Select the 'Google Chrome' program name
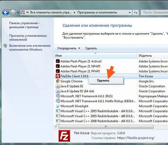The image size is (168, 145). [72, 81]
